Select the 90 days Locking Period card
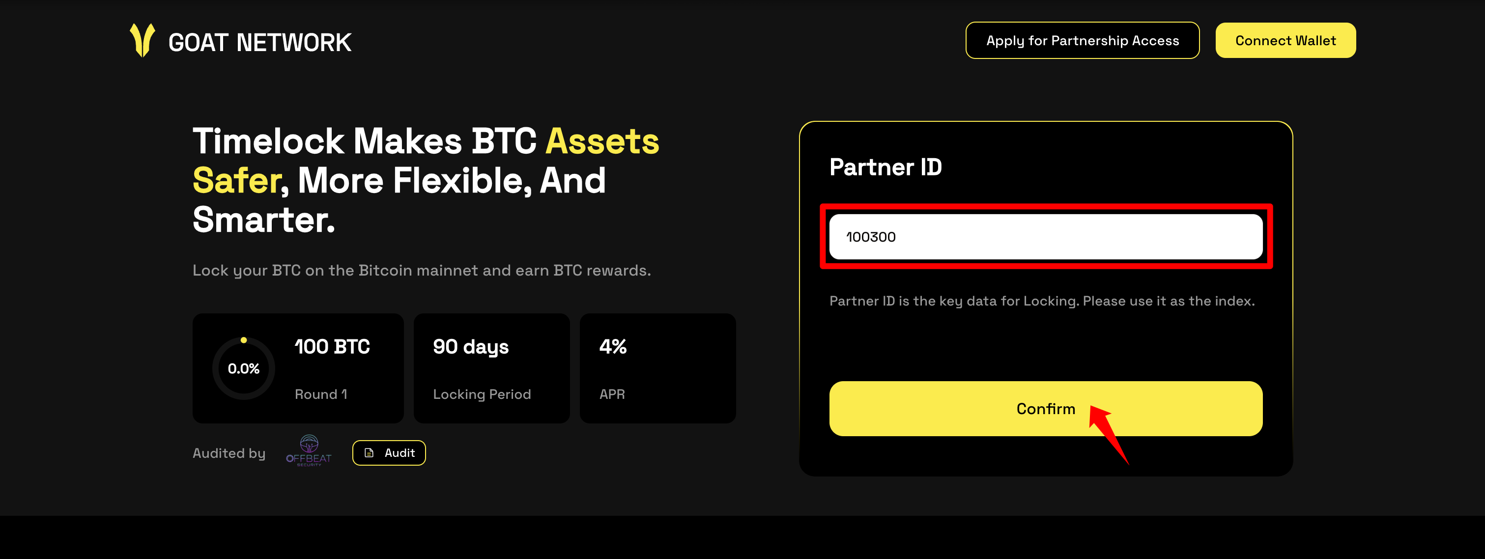 click(x=491, y=368)
